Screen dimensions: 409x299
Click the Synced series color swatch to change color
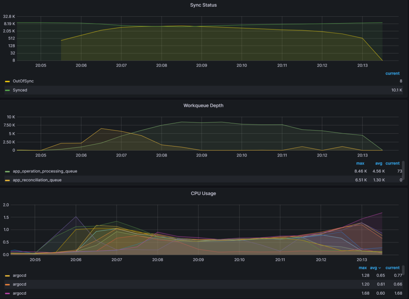[8, 90]
